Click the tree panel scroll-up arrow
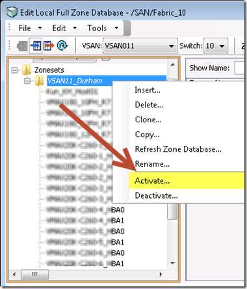Viewport: 247px width, 289px height. pos(173,64)
